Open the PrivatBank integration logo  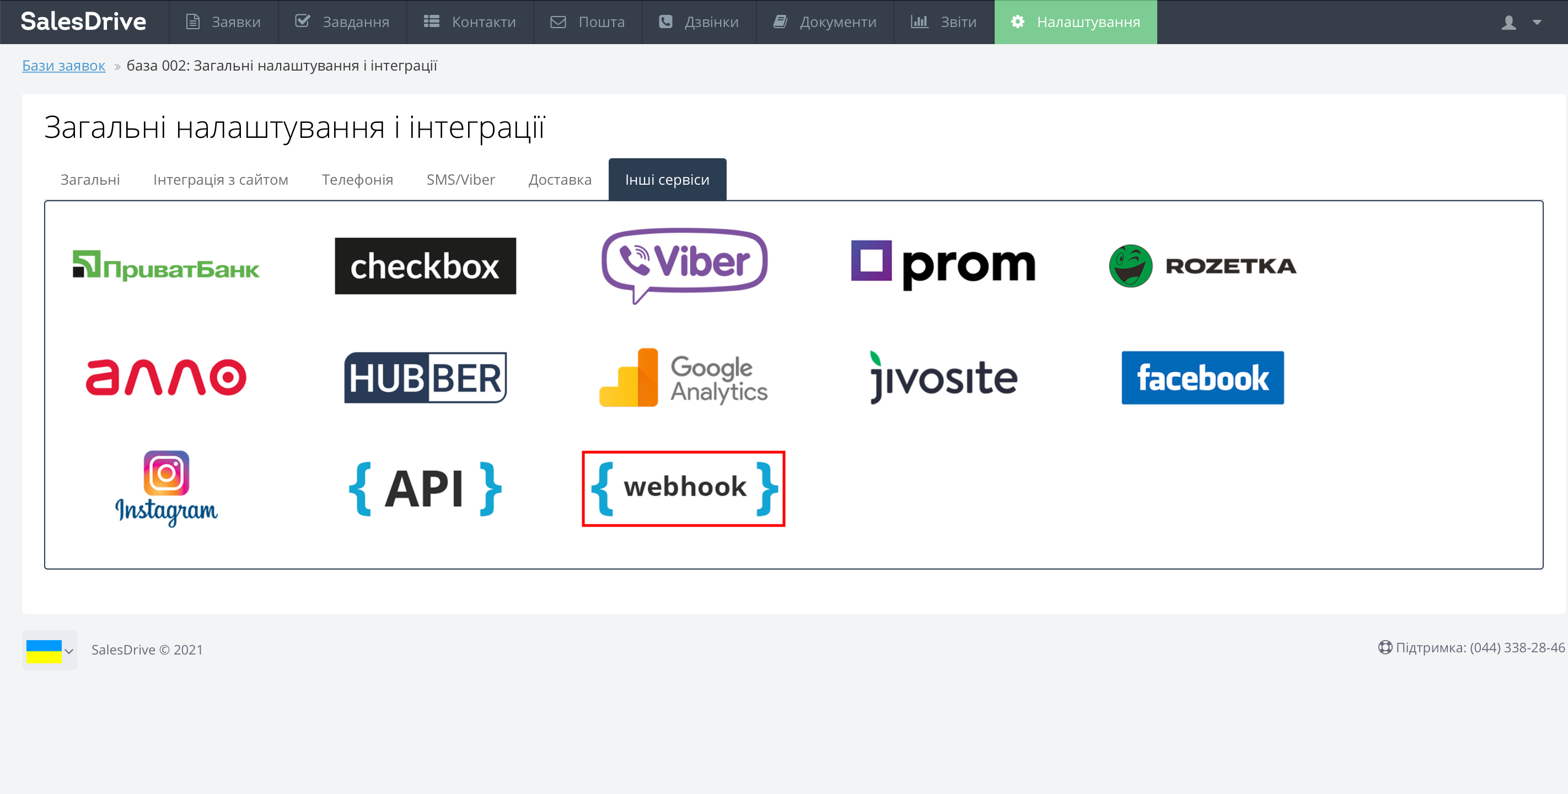pyautogui.click(x=165, y=266)
